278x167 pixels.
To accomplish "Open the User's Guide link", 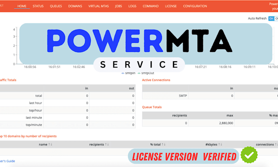I will (x=7, y=161).
